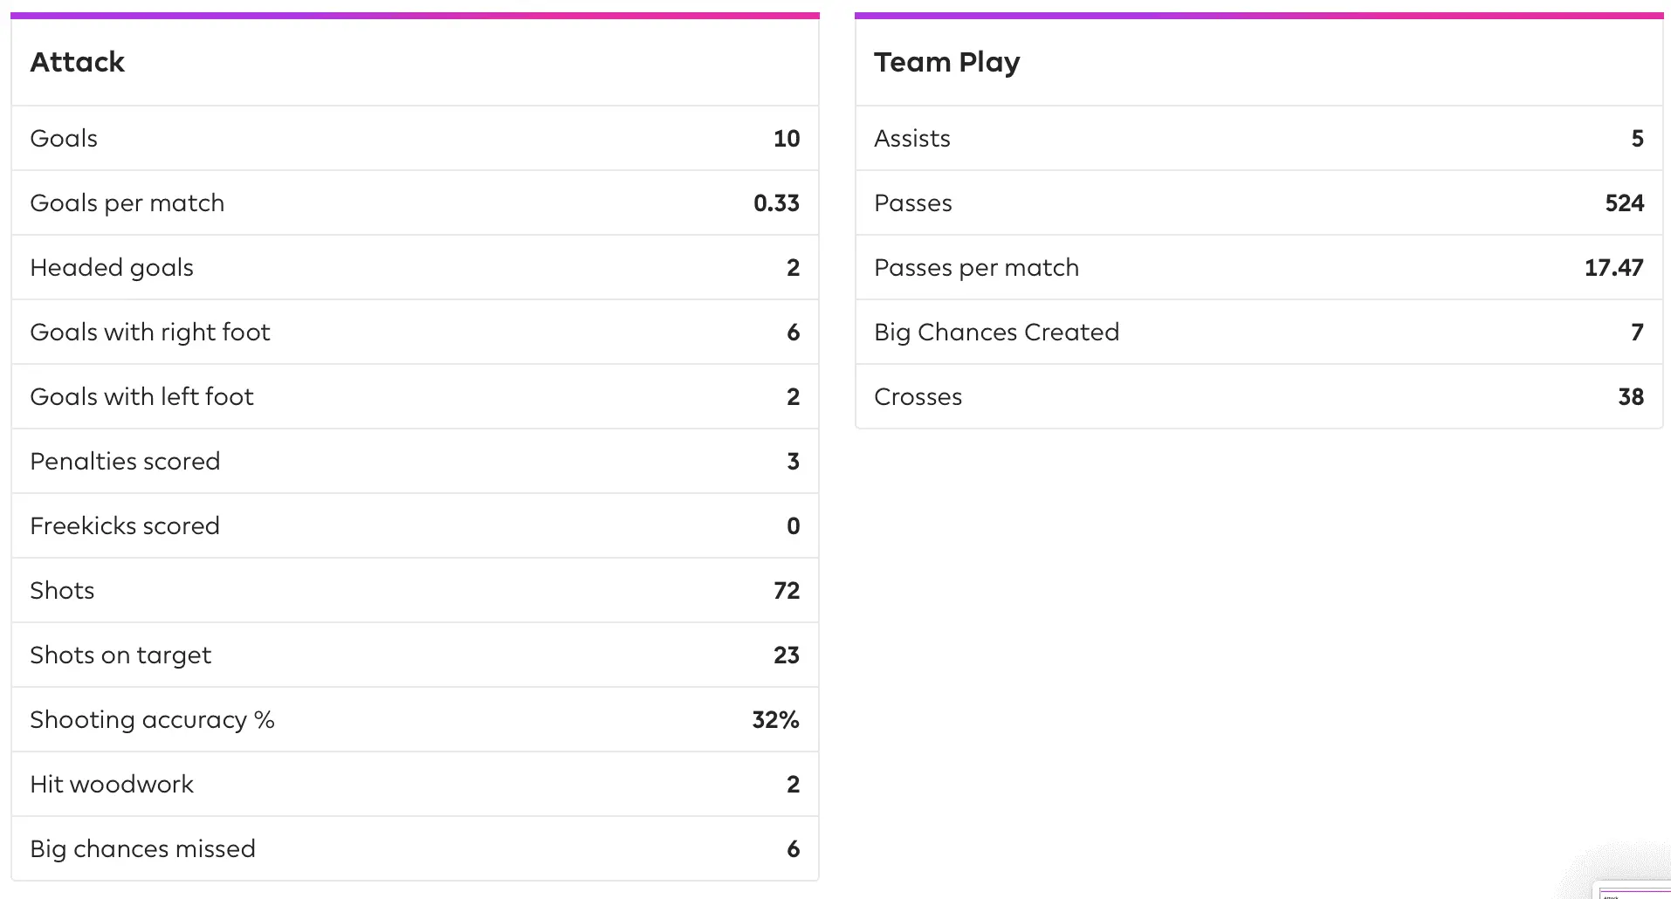Viewport: 1671px width, 899px height.
Task: Click the Assists stat row
Action: pyautogui.click(x=1258, y=138)
